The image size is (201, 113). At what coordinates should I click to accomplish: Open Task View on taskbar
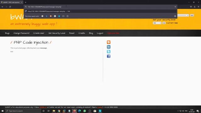[49, 111]
